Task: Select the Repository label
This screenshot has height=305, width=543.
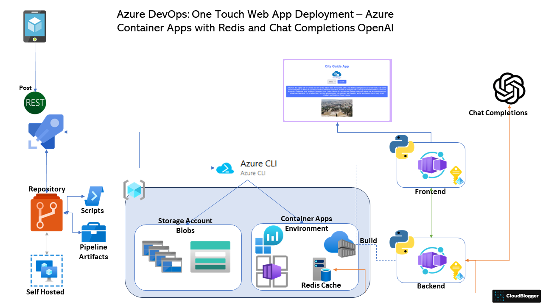Action: point(47,189)
